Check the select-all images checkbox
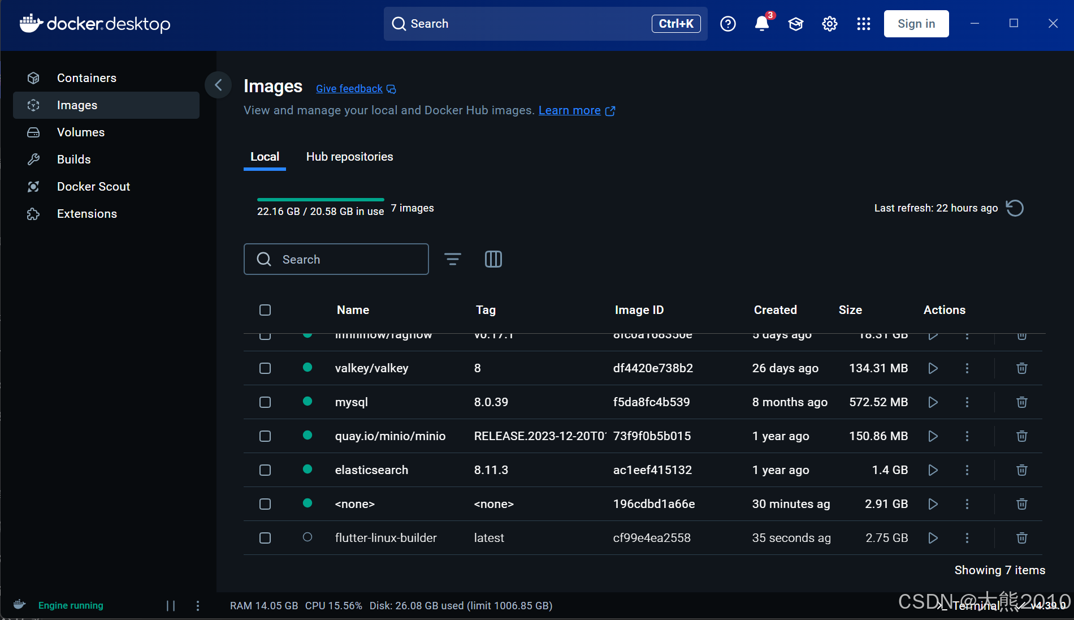 265,310
